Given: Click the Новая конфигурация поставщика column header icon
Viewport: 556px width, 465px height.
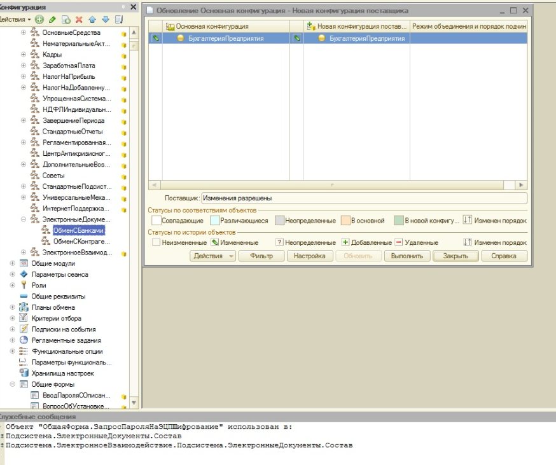Looking at the screenshot, I should 311,26.
